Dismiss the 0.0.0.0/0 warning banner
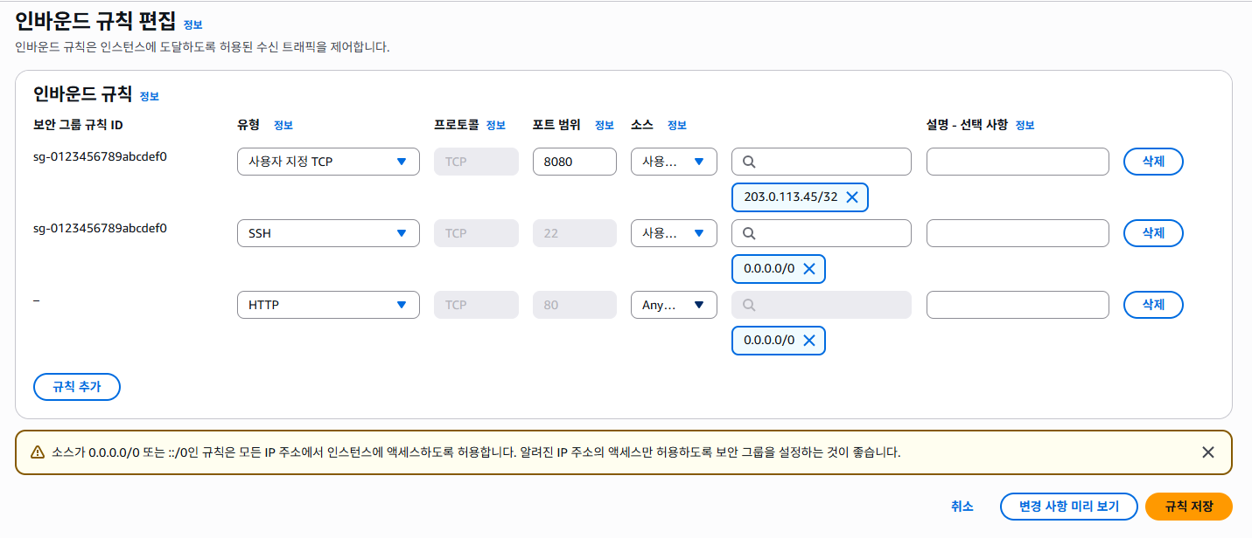The height and width of the screenshot is (538, 1252). (x=1208, y=452)
